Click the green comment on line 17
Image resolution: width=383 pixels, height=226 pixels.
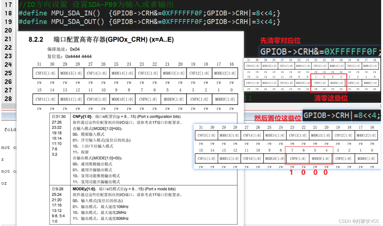point(96,4)
